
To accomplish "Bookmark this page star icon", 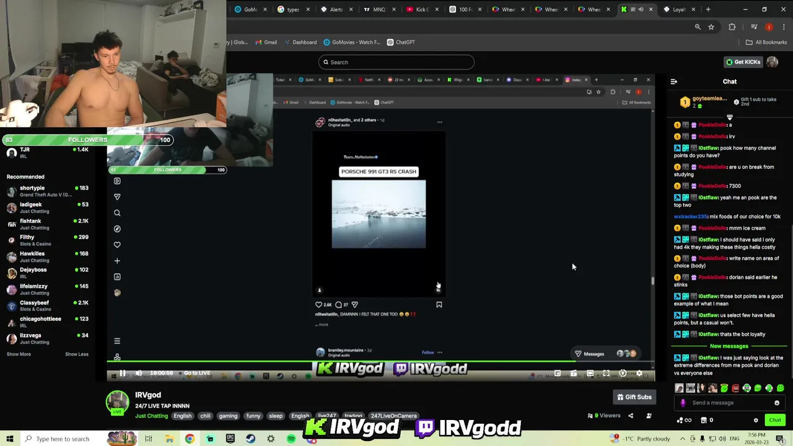I will point(711,27).
